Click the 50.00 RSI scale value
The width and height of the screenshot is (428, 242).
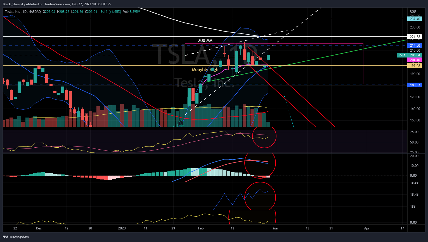414,142
